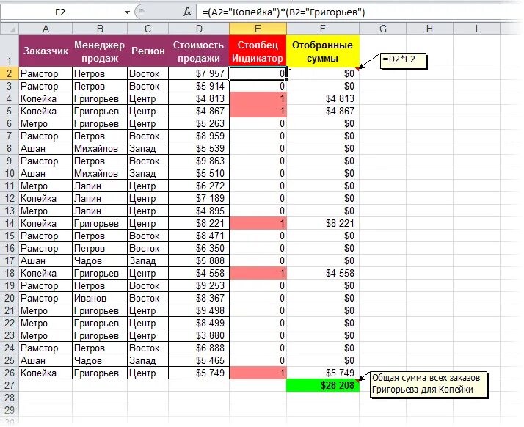Viewport: 524px width, 427px height.
Task: Click the Менеджер продаж header cell
Action: point(100,51)
